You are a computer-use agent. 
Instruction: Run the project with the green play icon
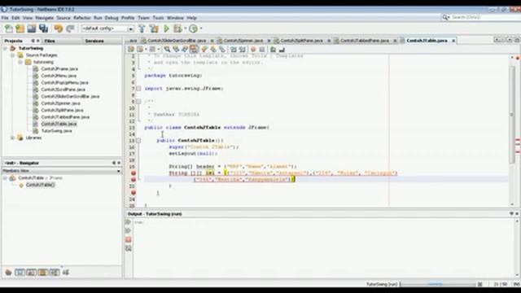point(166,28)
